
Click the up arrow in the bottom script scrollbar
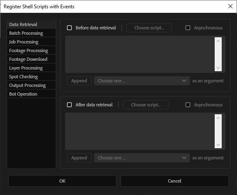tap(218, 118)
